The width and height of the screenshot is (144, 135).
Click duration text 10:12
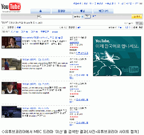coord(72,119)
